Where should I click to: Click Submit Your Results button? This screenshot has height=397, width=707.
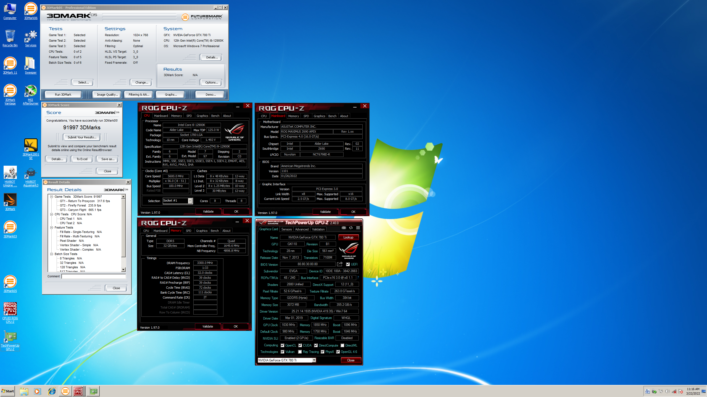82,137
